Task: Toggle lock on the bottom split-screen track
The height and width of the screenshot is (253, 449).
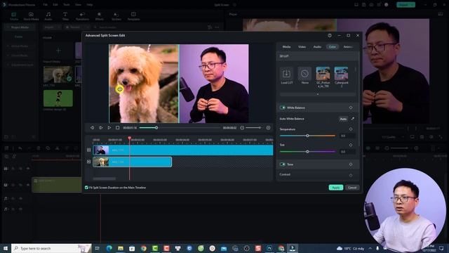Action: point(89,162)
